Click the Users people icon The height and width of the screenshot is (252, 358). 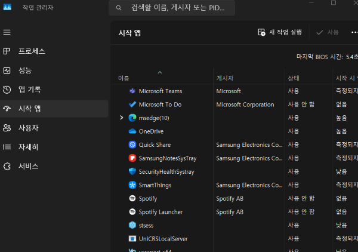(7, 128)
